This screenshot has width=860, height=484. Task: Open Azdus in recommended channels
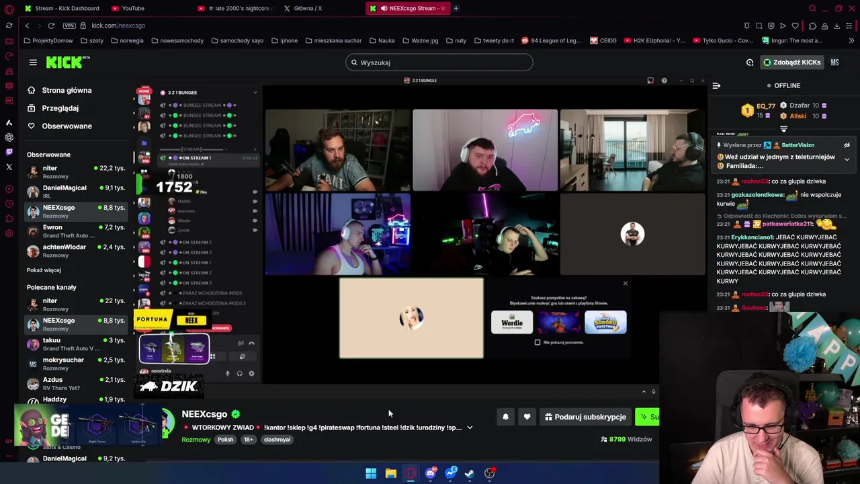[x=76, y=384]
